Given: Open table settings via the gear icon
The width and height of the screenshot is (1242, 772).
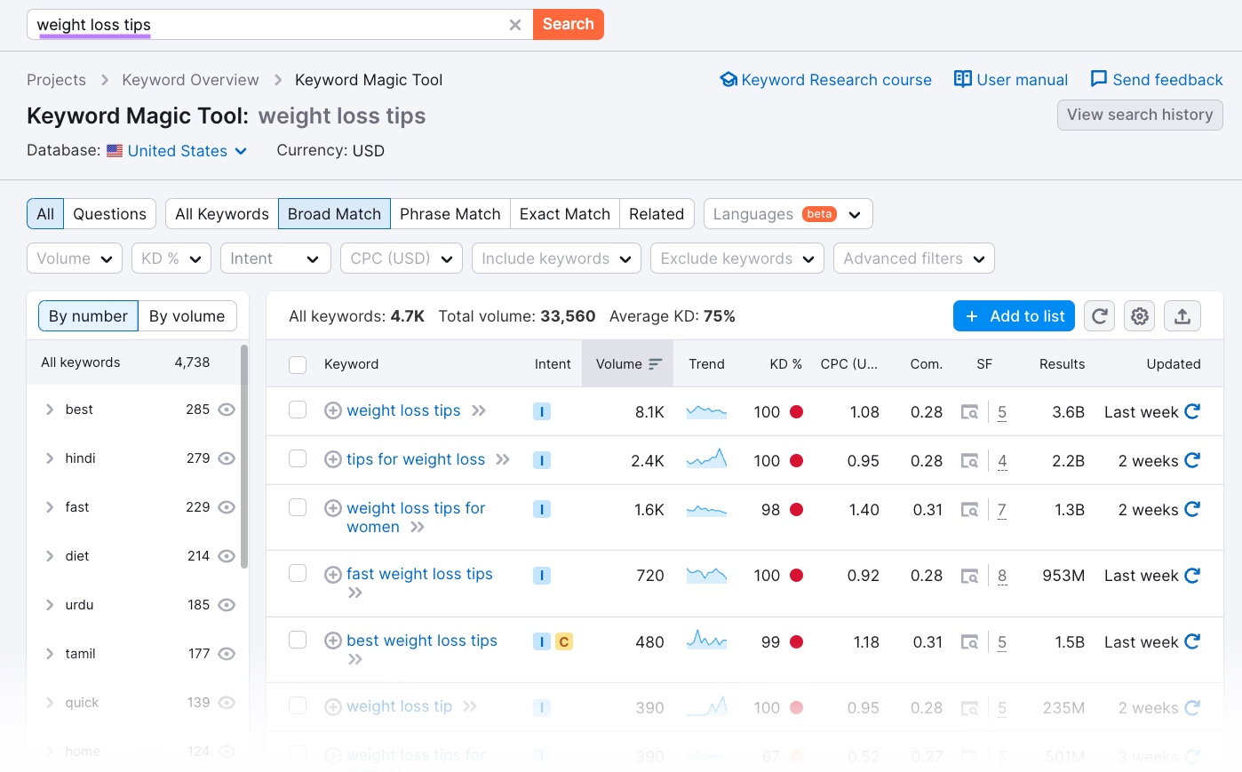Looking at the screenshot, I should click(1140, 315).
